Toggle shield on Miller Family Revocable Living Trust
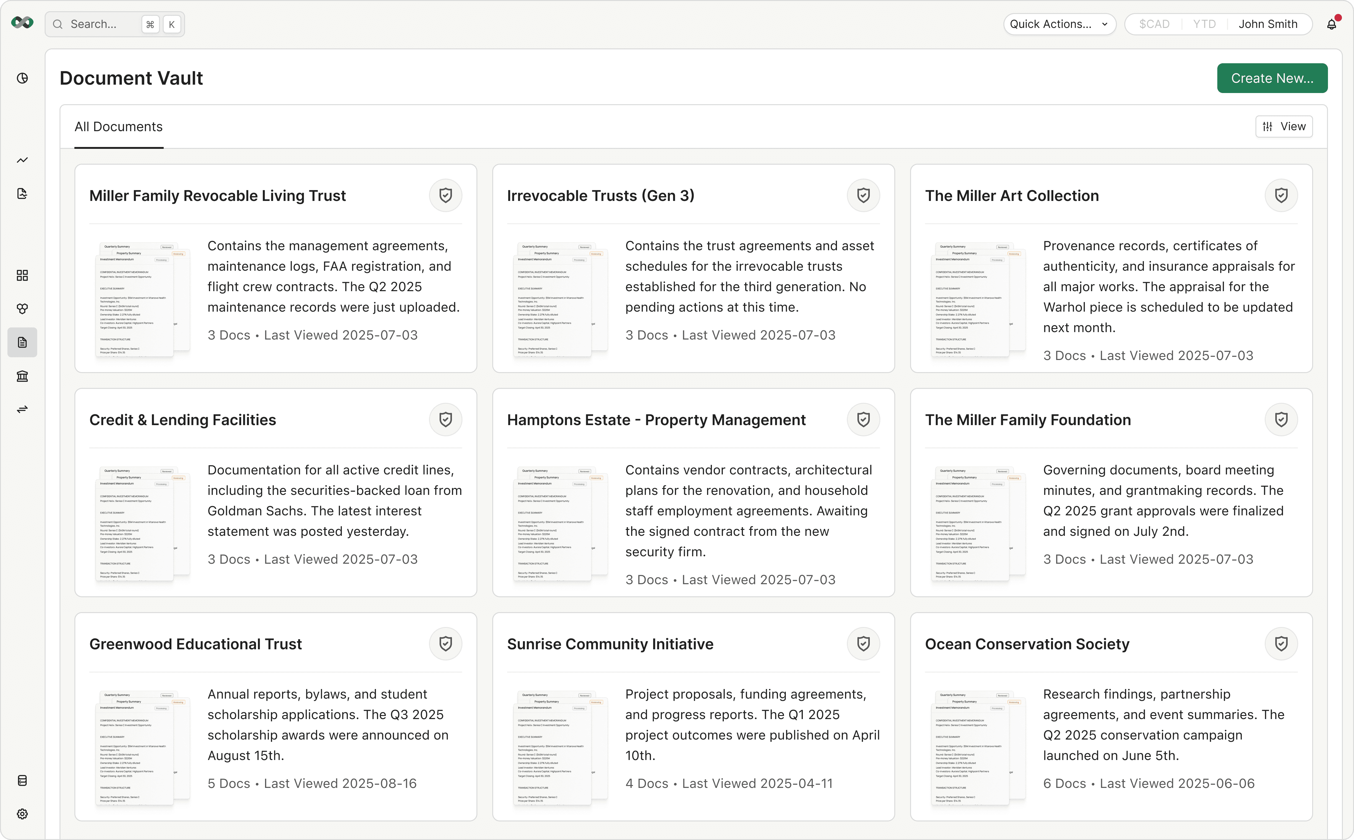Screen dimensions: 1354x840 (445, 196)
